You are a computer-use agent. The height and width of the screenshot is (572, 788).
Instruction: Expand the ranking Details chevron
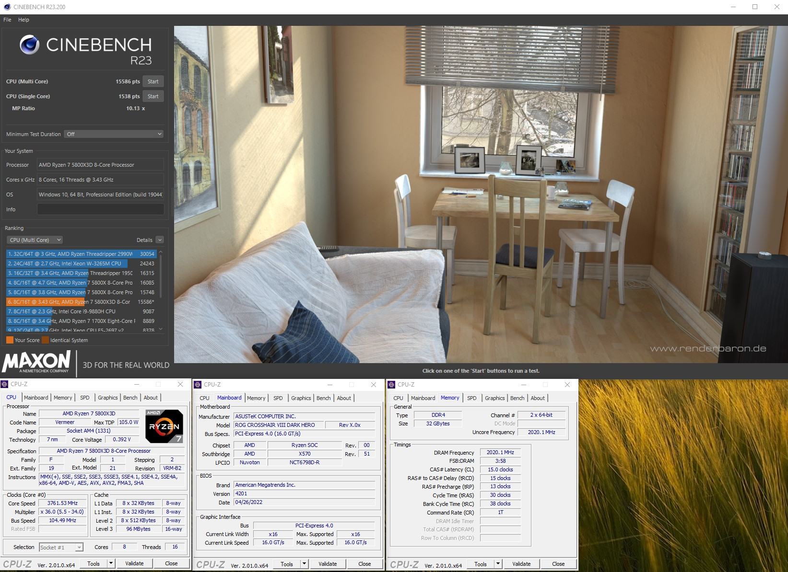point(160,240)
